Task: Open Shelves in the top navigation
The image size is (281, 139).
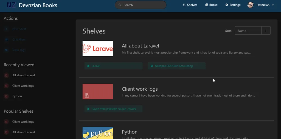Action: [190, 5]
